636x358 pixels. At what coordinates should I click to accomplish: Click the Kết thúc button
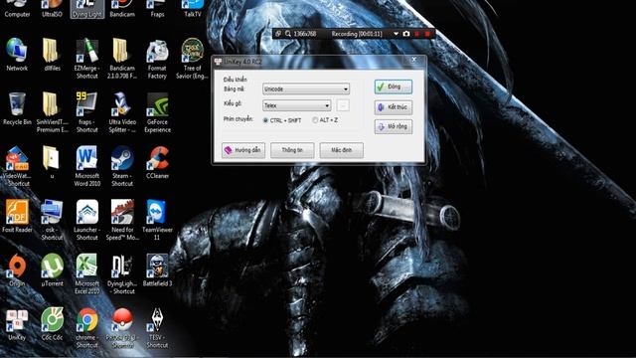394,107
